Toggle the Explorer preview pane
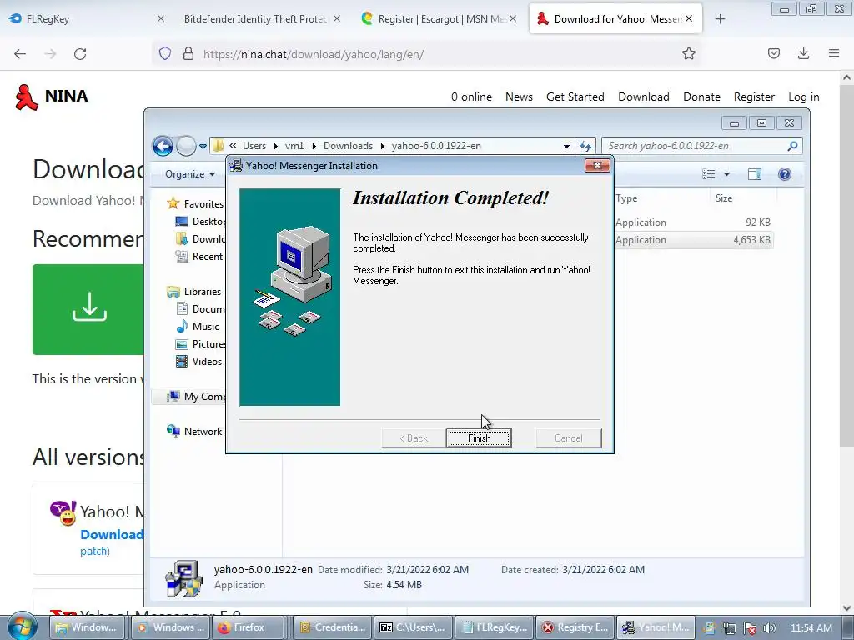This screenshot has width=854, height=640. coord(754,174)
